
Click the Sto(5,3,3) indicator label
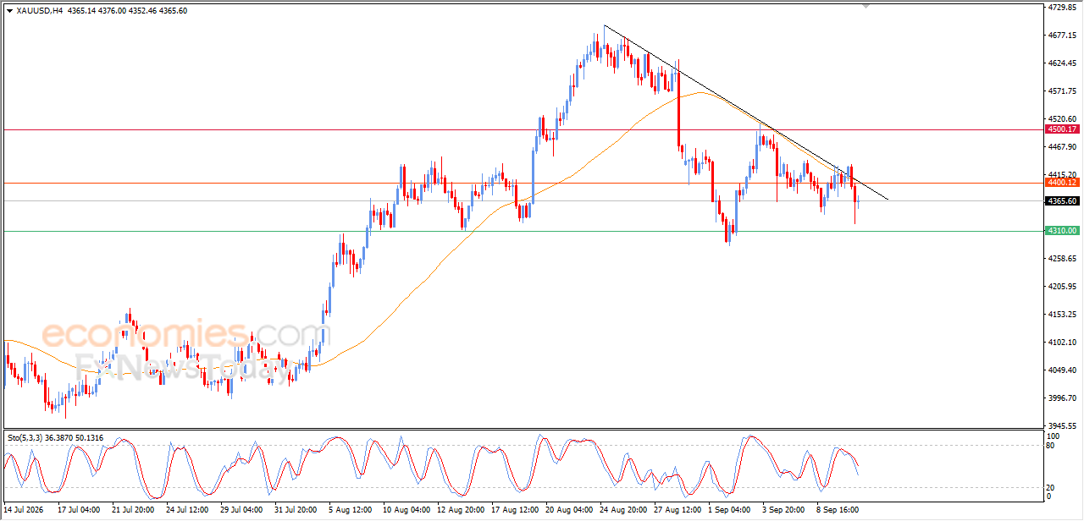click(x=25, y=437)
